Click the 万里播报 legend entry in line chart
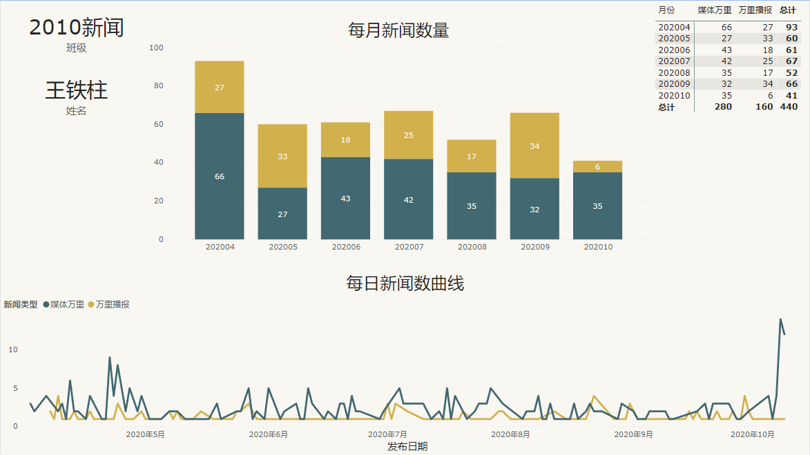Viewport: 810px width, 455px height. (x=113, y=304)
